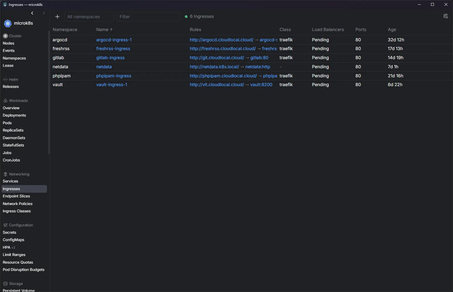Click into the Filter text field
This screenshot has width=453, height=292.
(x=148, y=17)
